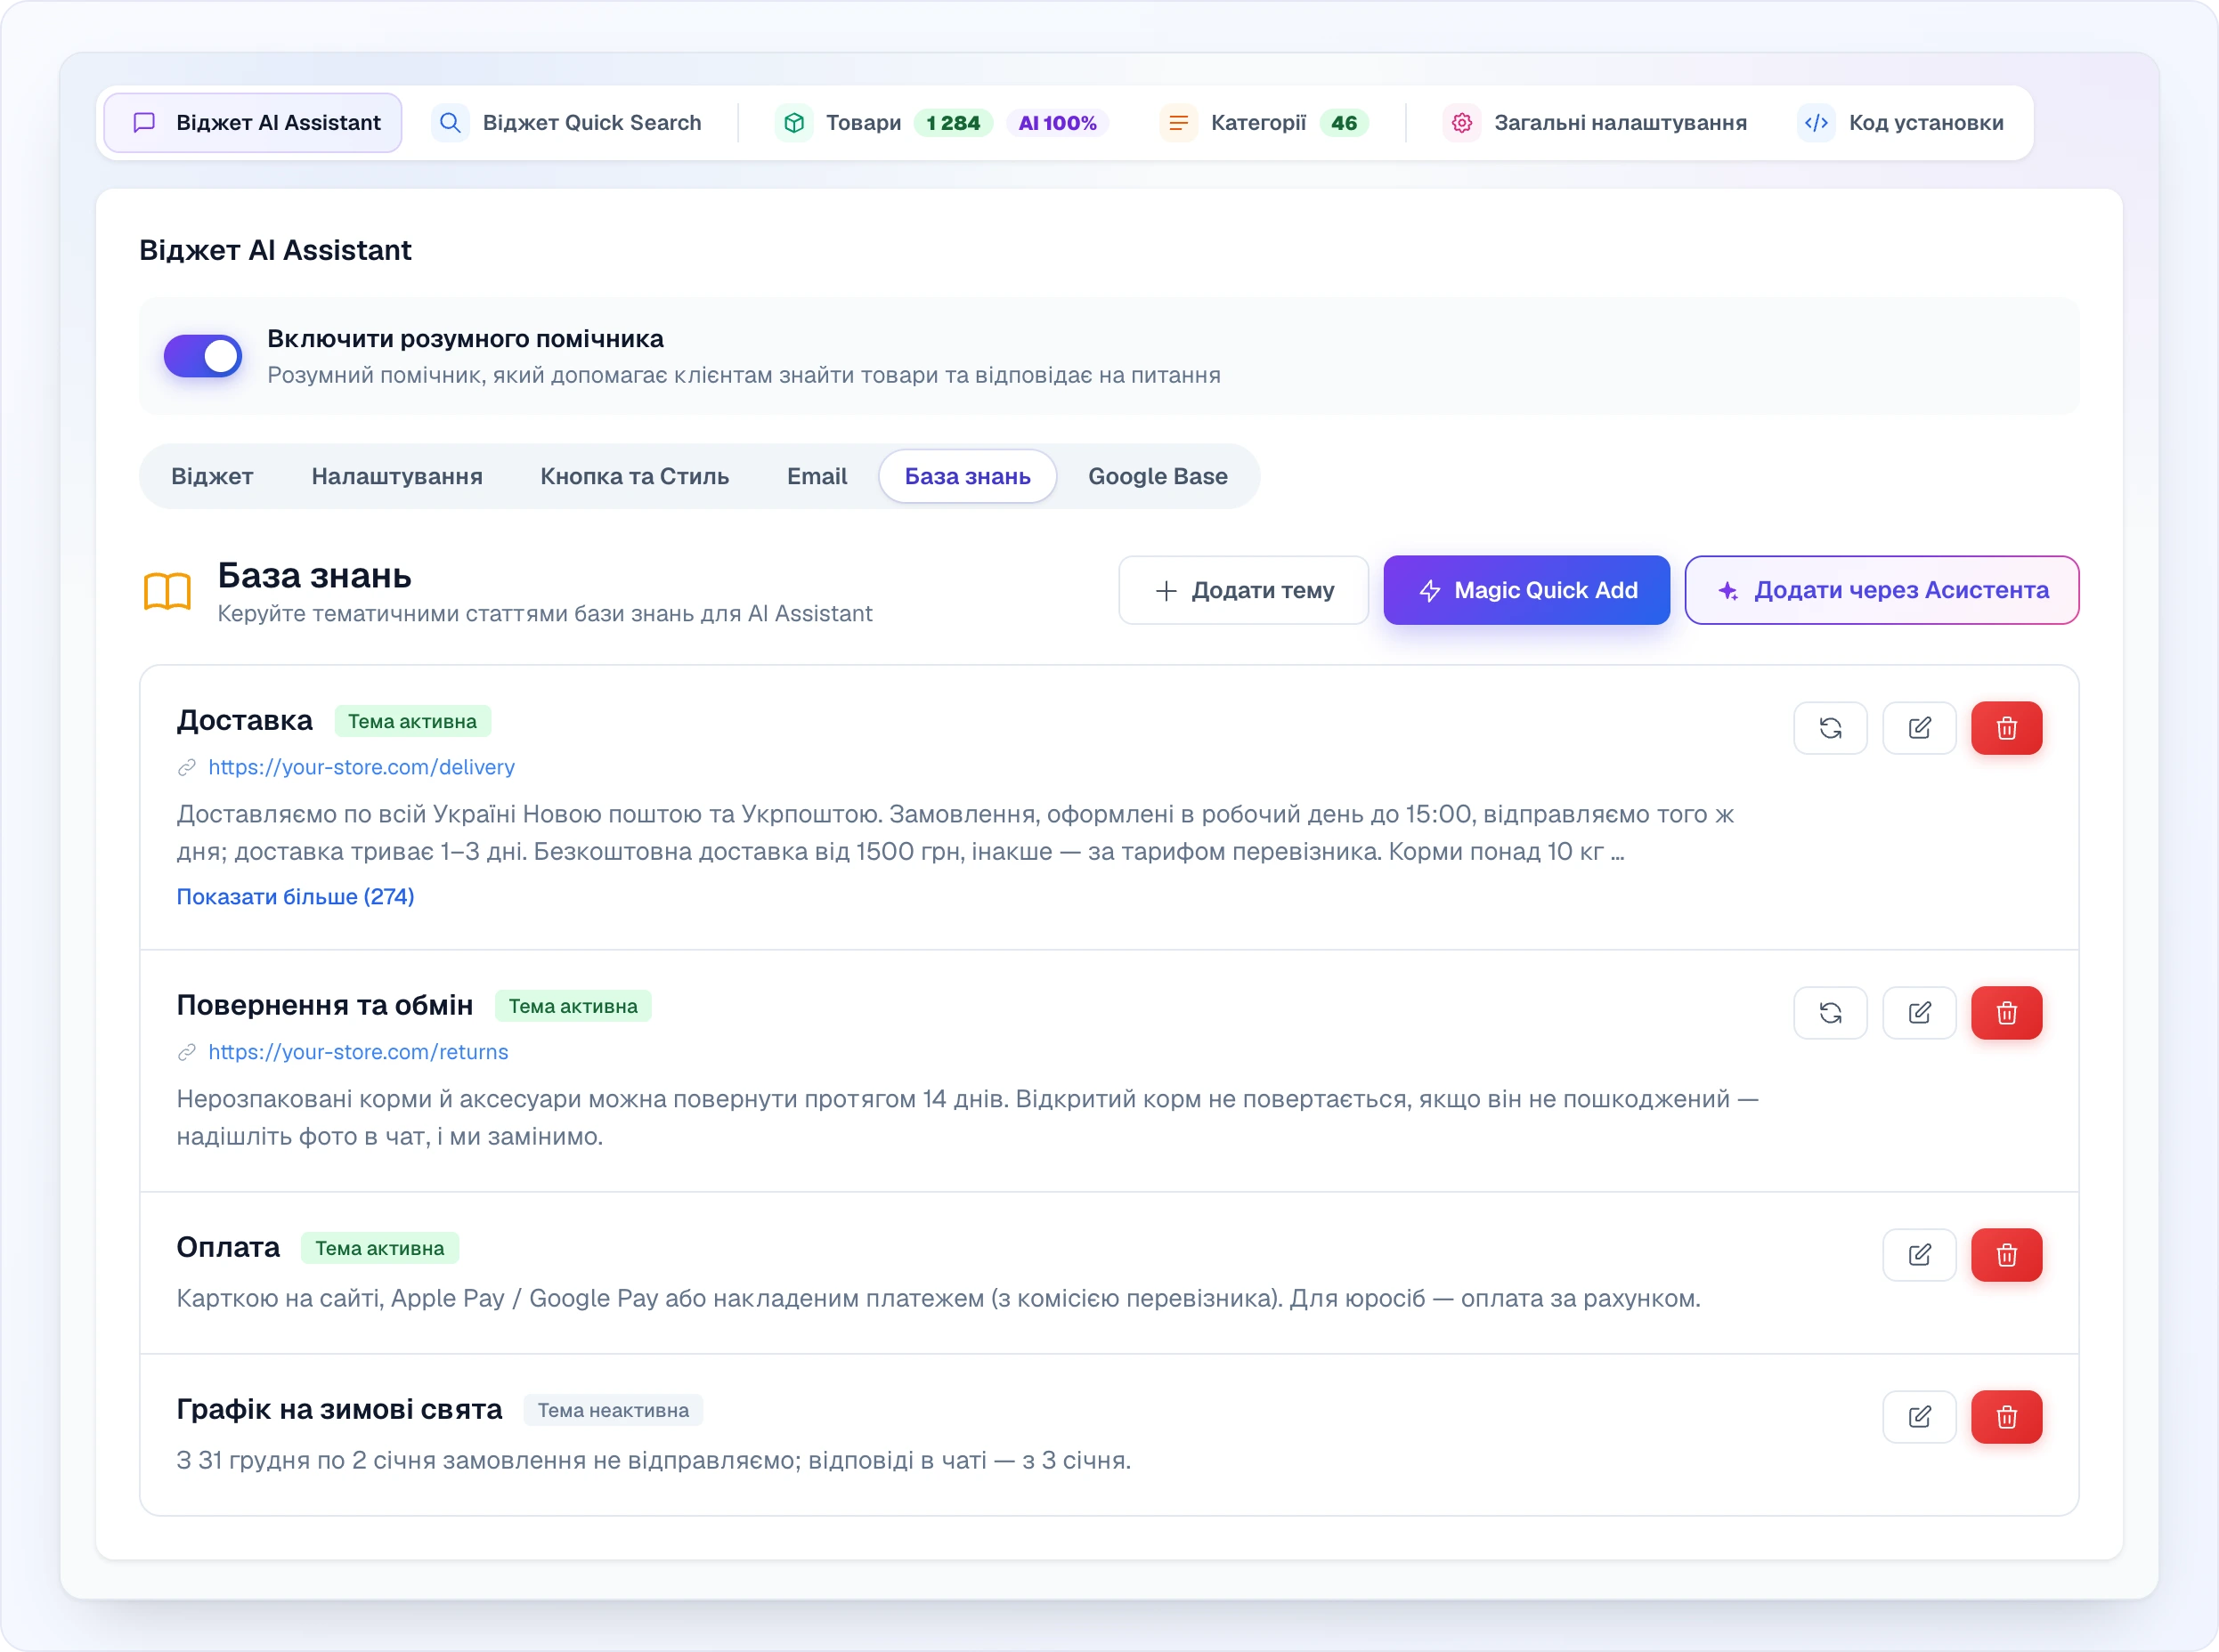Viewport: 2219px width, 1652px height.
Task: Open Код установки tab
Action: click(1901, 123)
